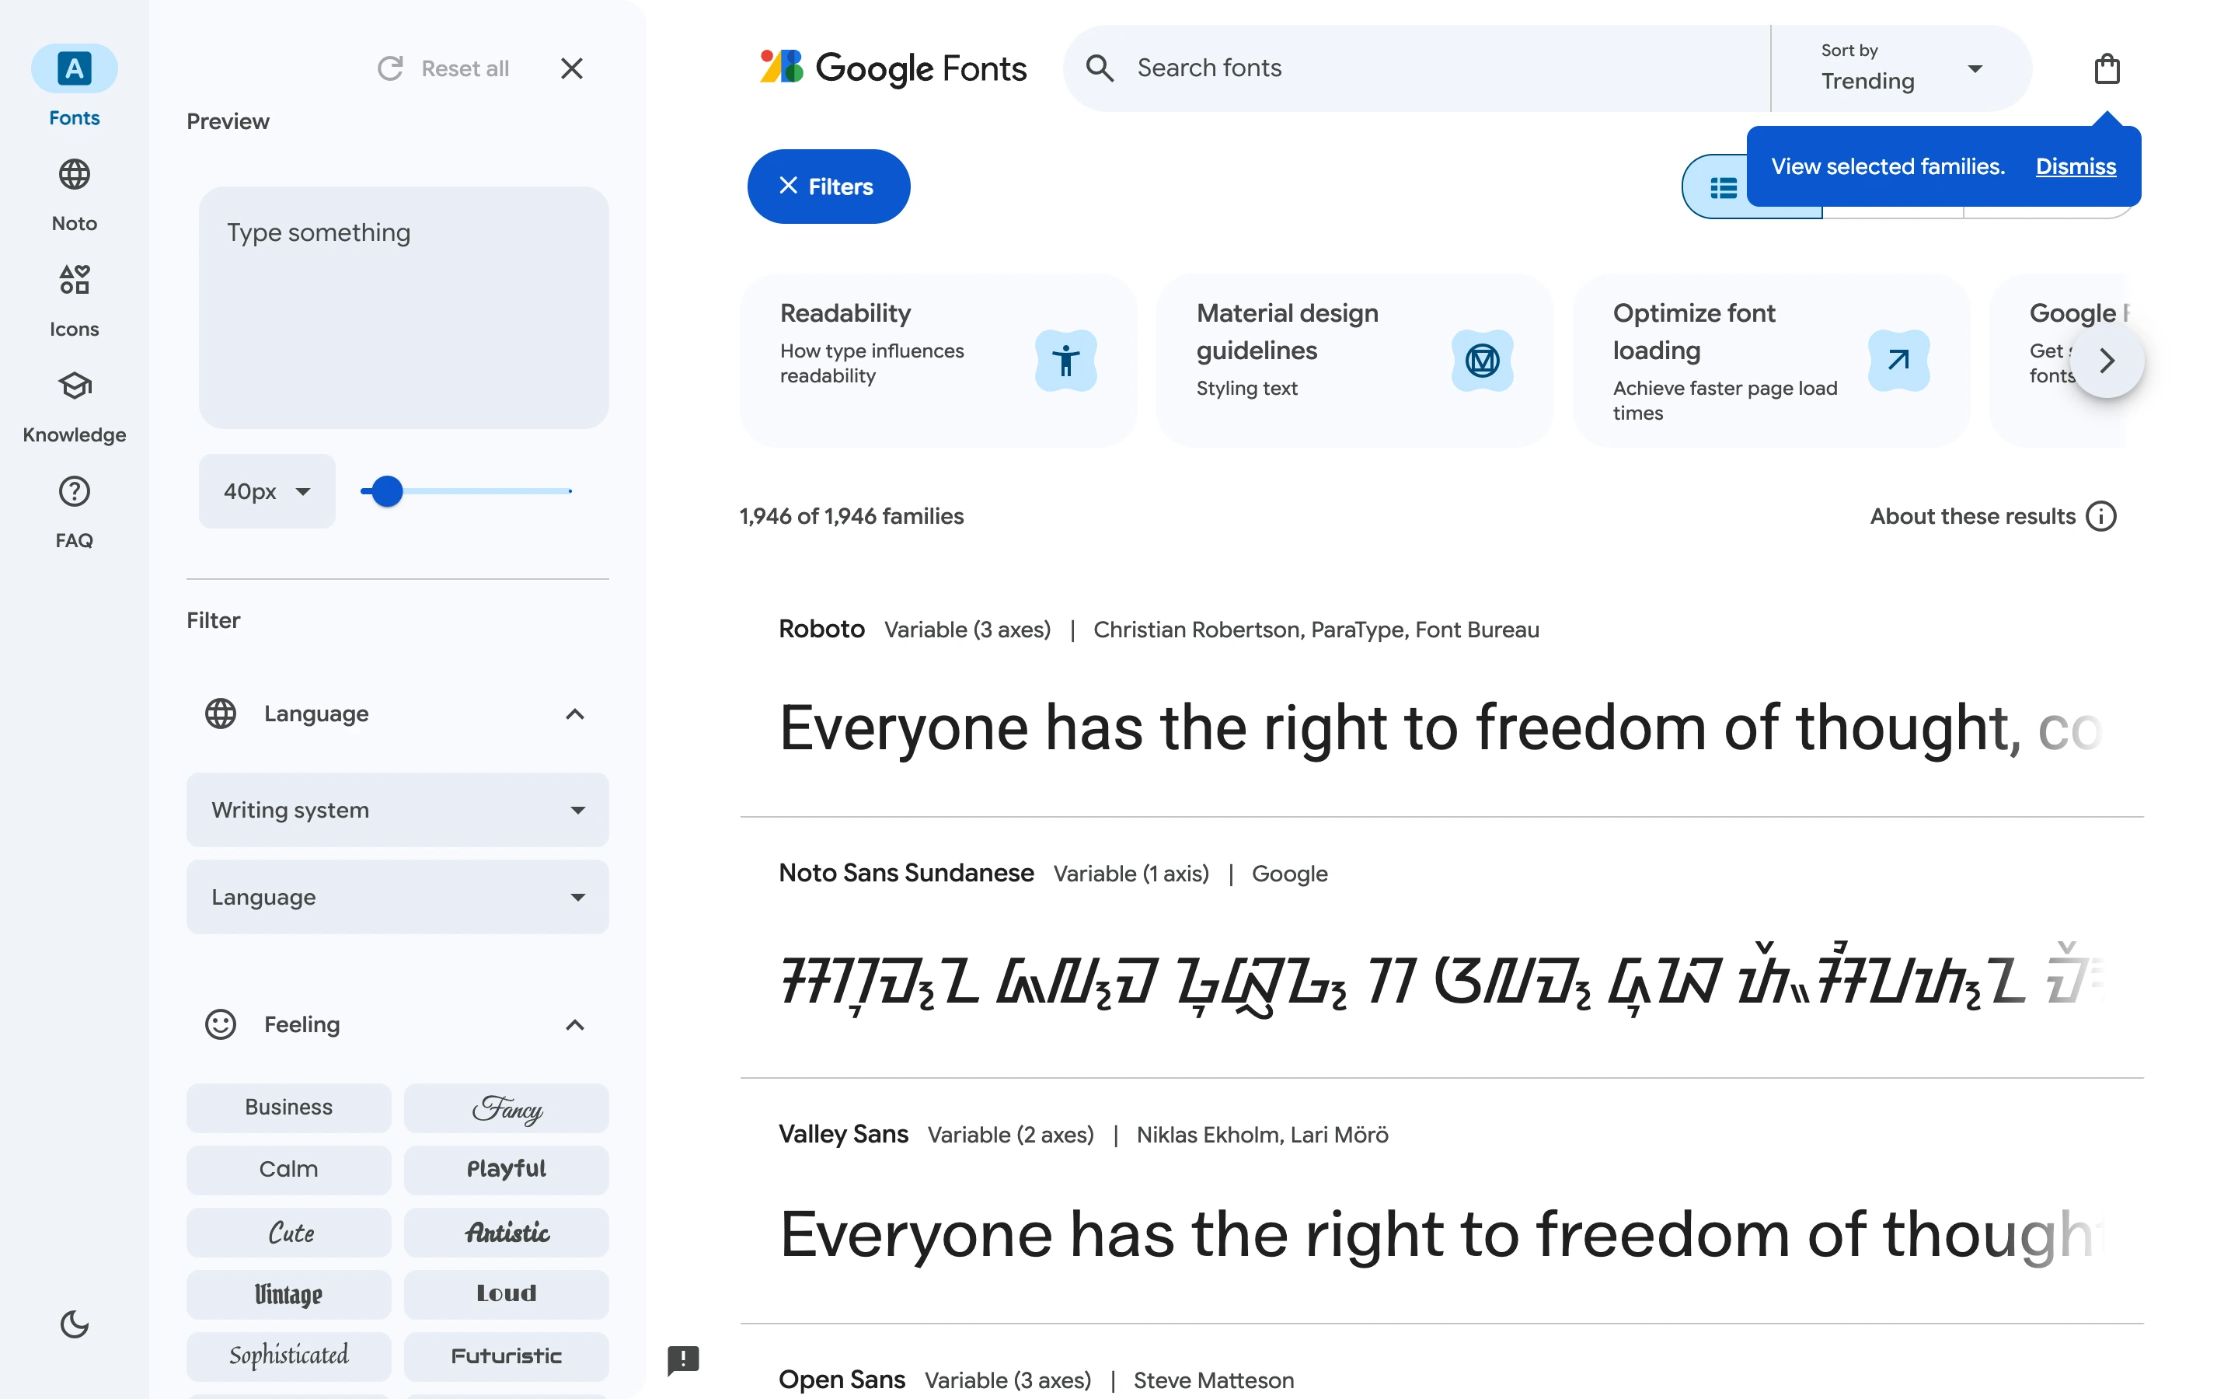Select the Cute feeling chip
2238x1399 pixels.
pos(288,1233)
